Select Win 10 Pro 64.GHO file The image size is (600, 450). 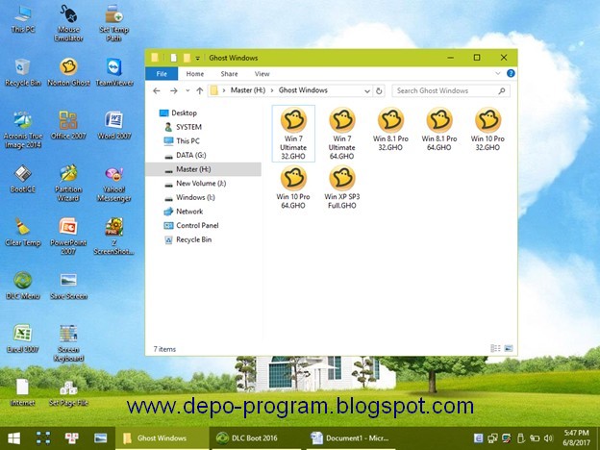pyautogui.click(x=293, y=187)
